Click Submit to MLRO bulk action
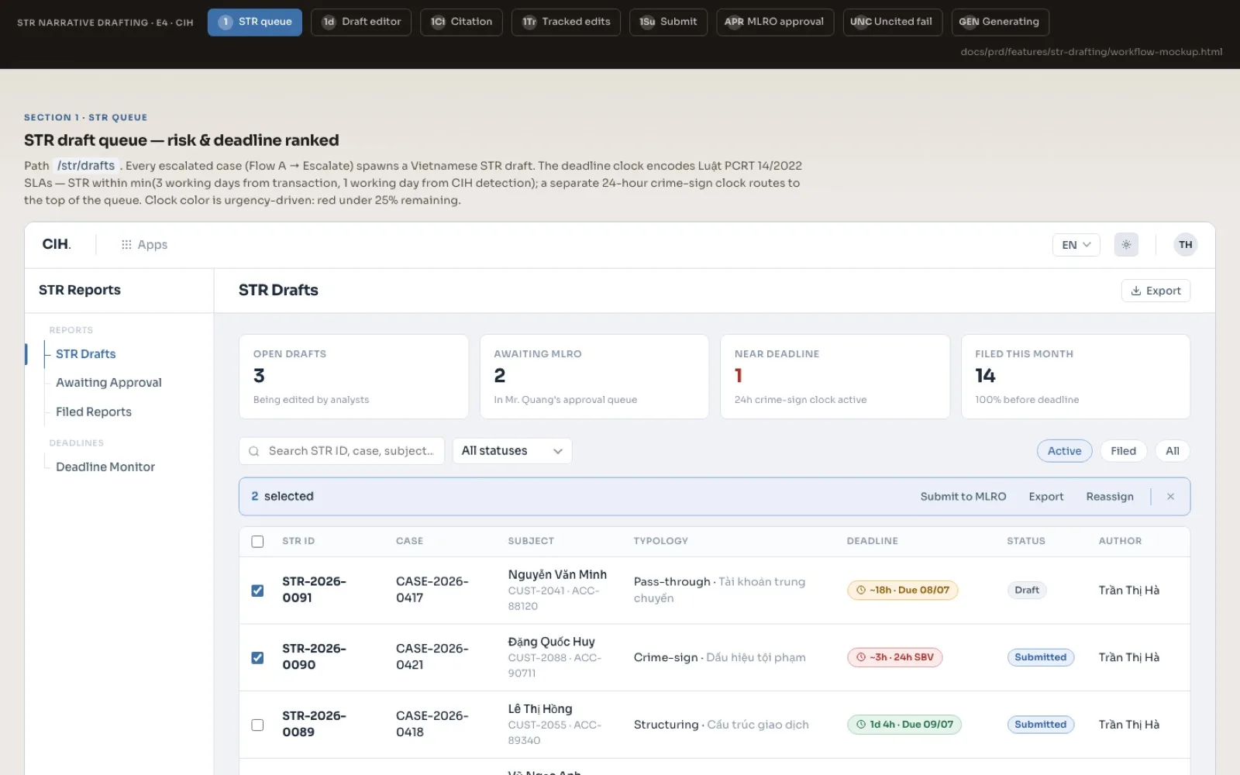 (963, 497)
